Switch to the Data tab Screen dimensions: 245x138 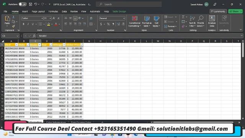click(x=64, y=11)
